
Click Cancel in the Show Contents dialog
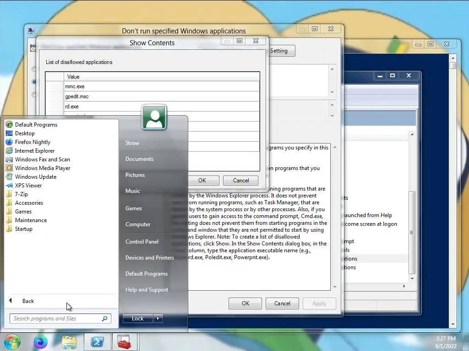pyautogui.click(x=241, y=180)
